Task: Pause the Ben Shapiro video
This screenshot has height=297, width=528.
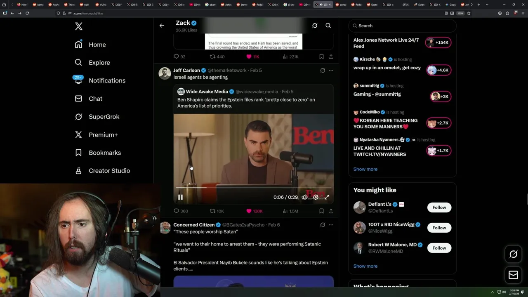Action: click(180, 197)
